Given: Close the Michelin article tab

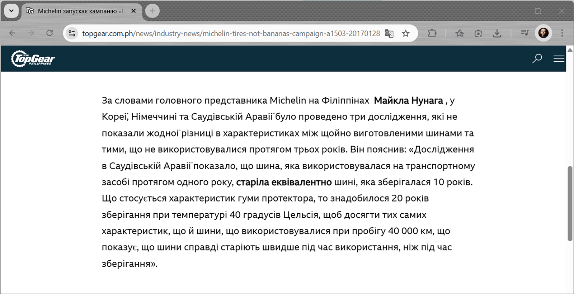Looking at the screenshot, I should [x=133, y=11].
